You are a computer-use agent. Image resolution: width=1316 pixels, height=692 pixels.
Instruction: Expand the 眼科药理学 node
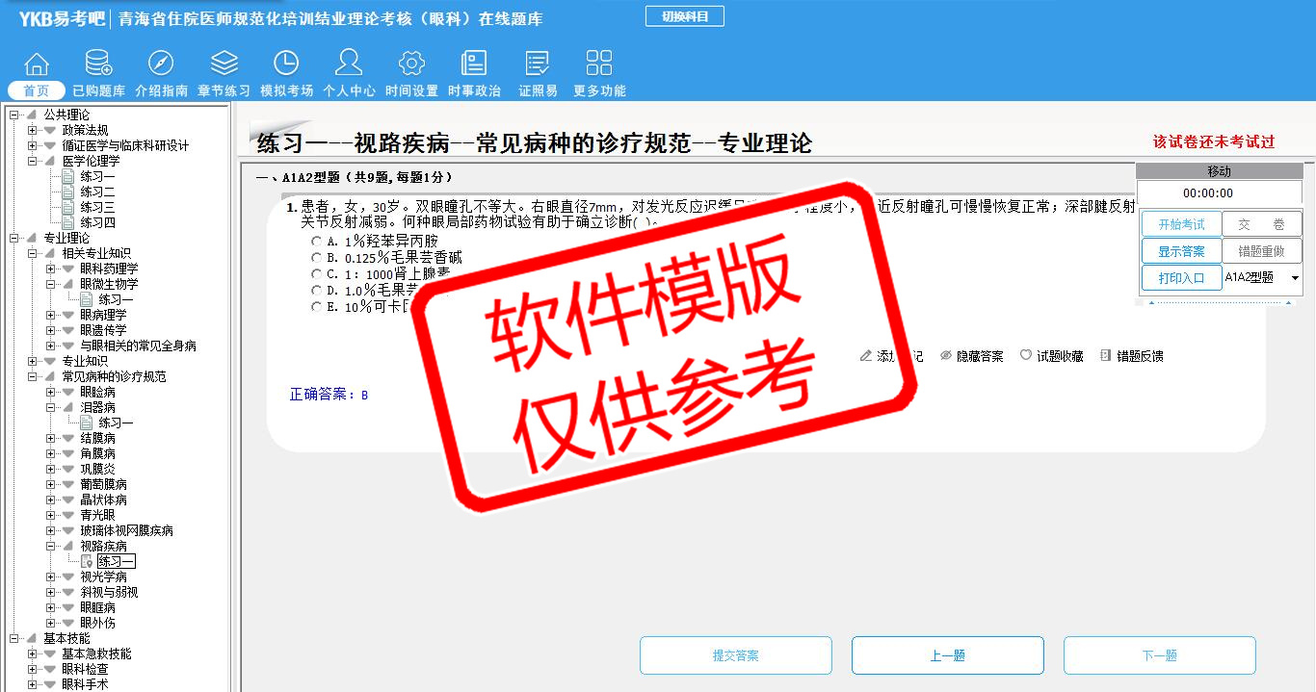click(x=51, y=269)
